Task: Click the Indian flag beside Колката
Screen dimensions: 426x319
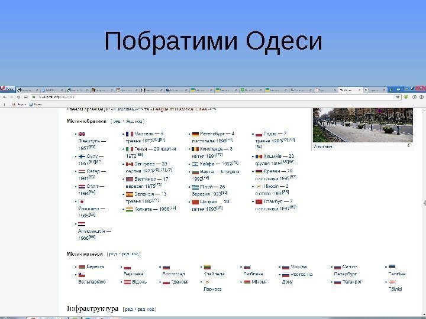Action: pos(130,209)
